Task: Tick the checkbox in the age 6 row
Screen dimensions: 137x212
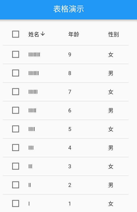Action: point(16,110)
